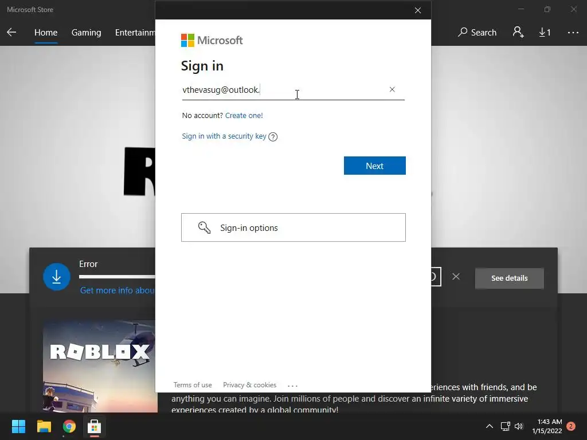Switch to the Gaming tab
Screen dimensions: 587x440
pyautogui.click(x=86, y=33)
